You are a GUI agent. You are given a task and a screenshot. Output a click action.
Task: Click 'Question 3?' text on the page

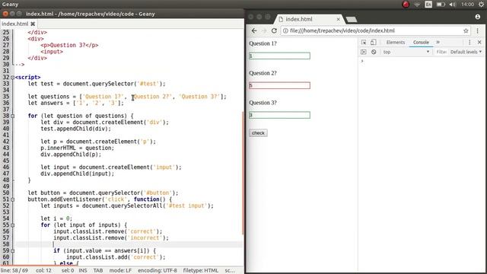(263, 103)
